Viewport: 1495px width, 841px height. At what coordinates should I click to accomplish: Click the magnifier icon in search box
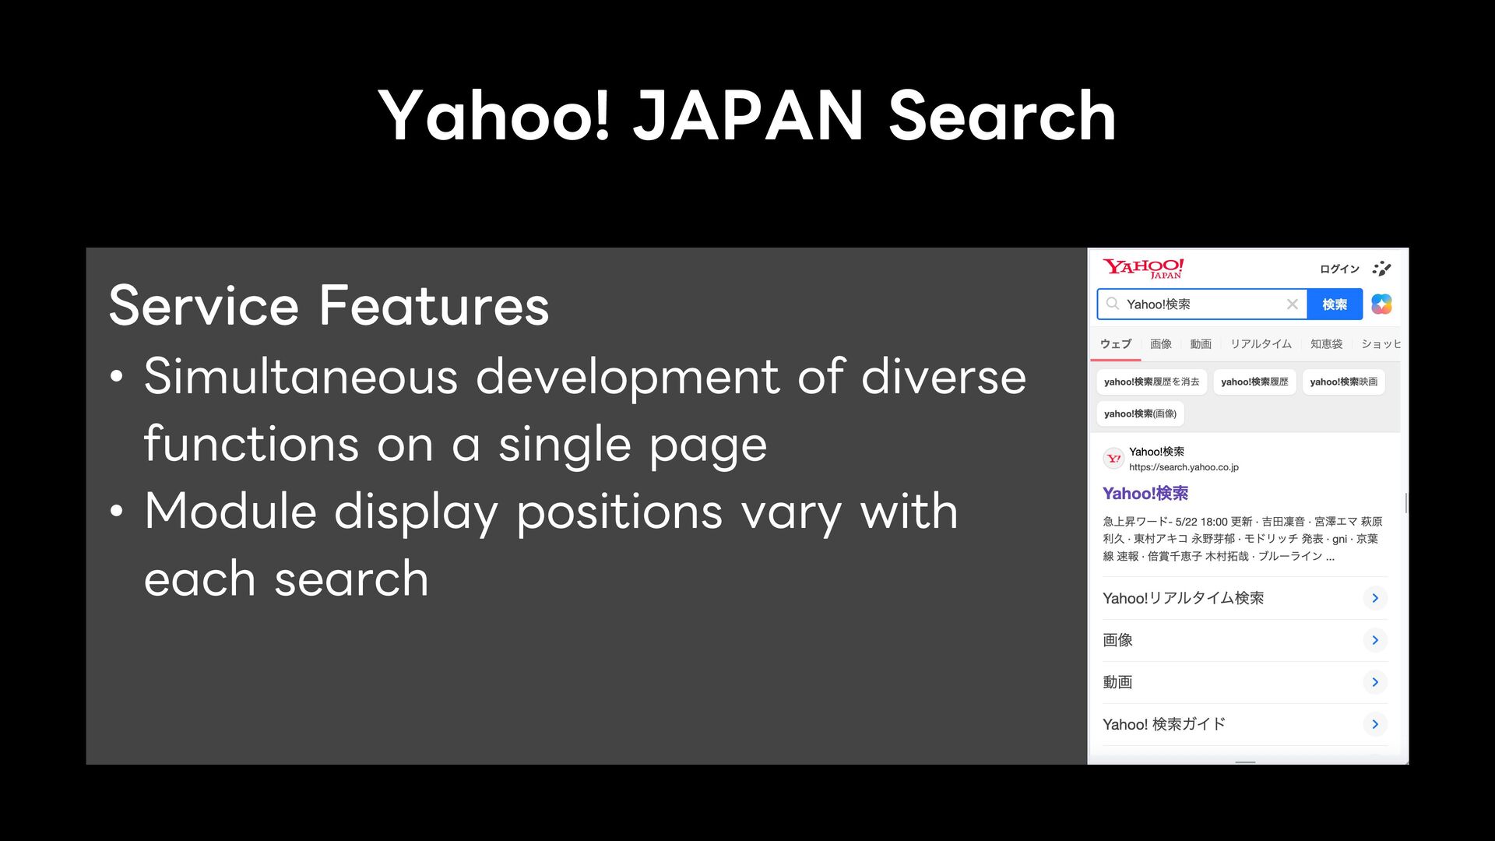(1113, 304)
